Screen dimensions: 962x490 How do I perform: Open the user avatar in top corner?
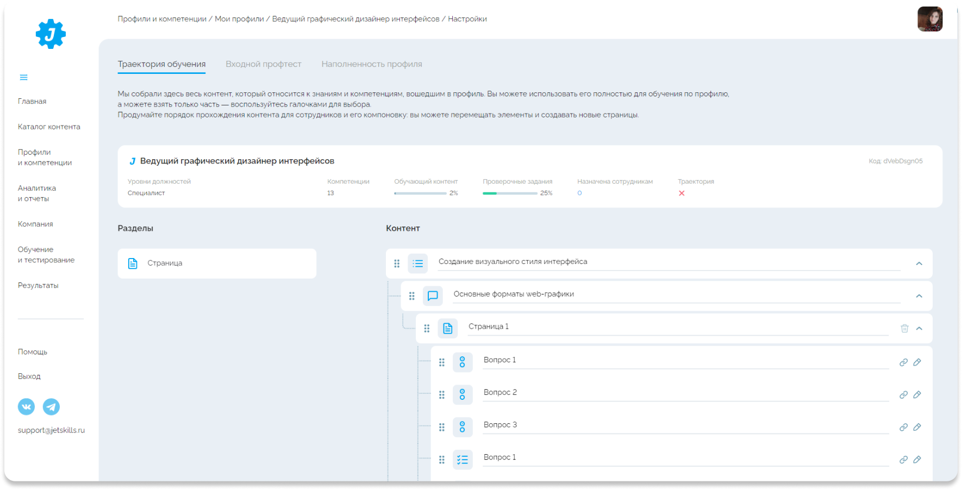click(930, 19)
